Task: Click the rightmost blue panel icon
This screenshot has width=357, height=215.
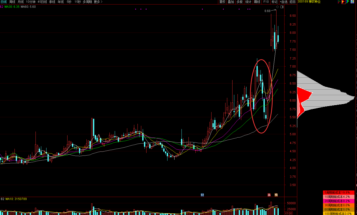Action: (352, 2)
